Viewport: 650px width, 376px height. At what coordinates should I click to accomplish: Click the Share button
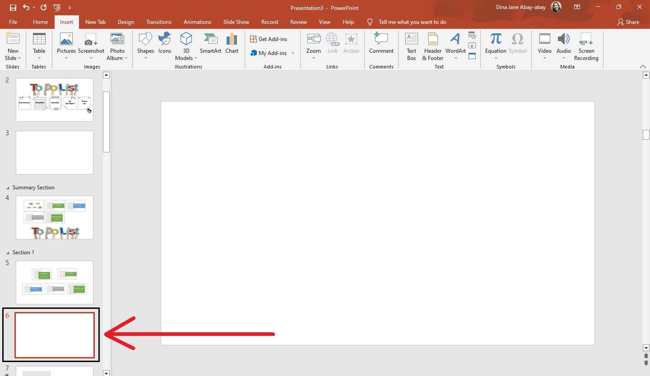pos(628,22)
